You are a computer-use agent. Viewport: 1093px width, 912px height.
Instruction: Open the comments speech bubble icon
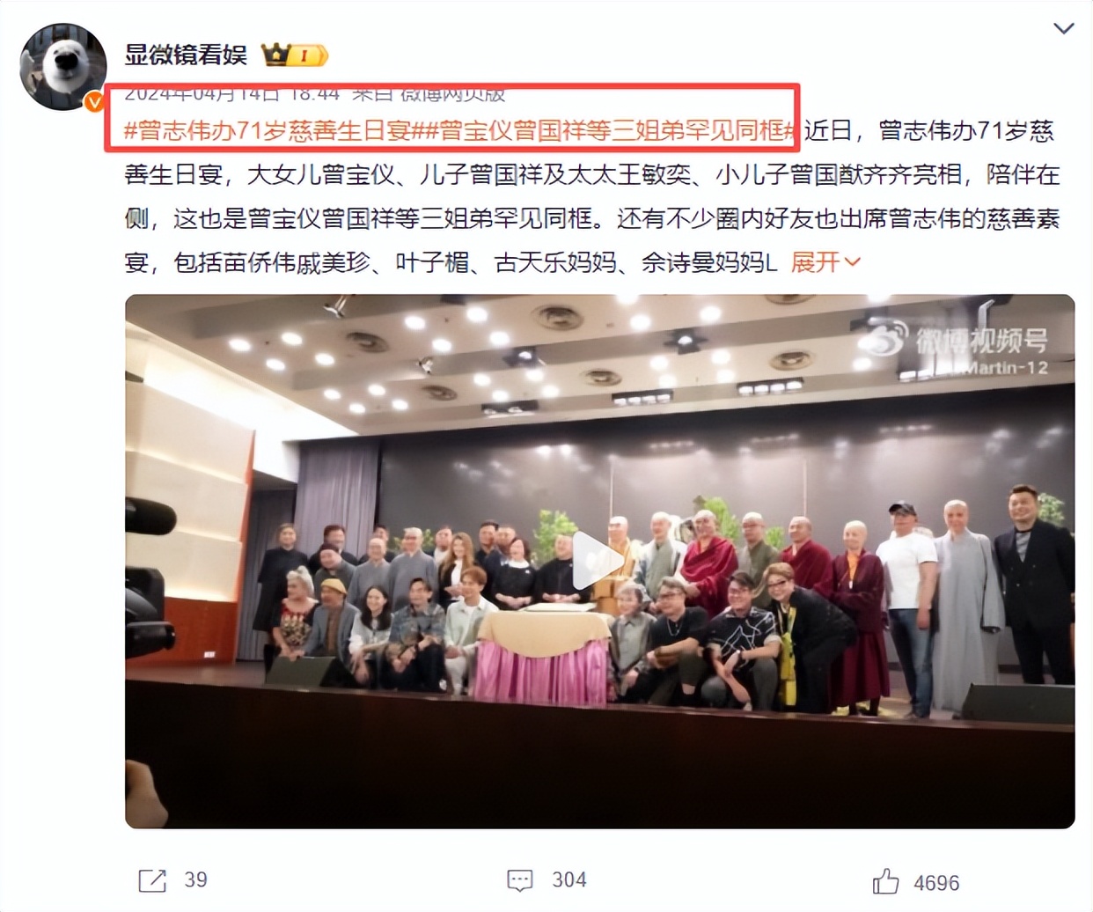point(519,879)
